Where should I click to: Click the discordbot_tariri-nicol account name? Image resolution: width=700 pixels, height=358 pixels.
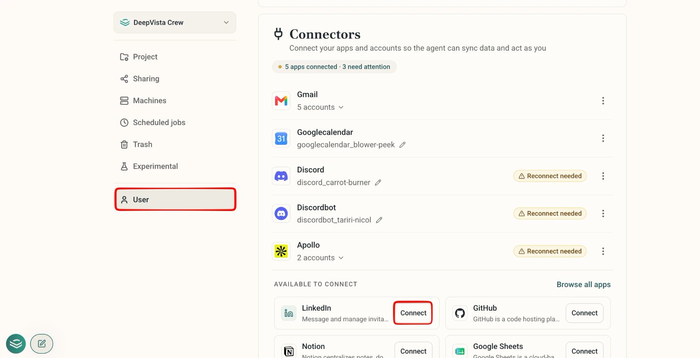(x=334, y=220)
